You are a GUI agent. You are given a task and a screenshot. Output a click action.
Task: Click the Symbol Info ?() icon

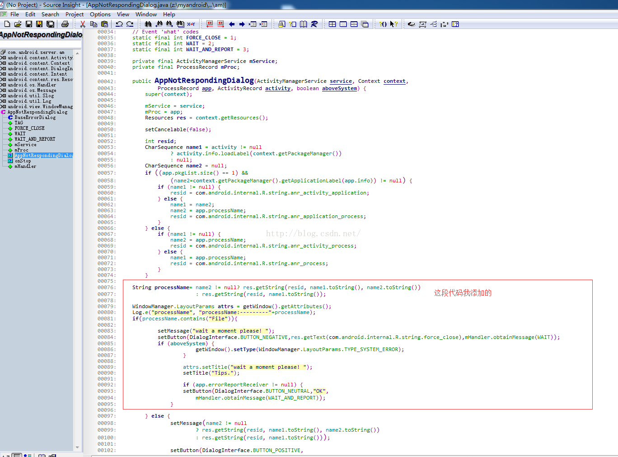(383, 24)
